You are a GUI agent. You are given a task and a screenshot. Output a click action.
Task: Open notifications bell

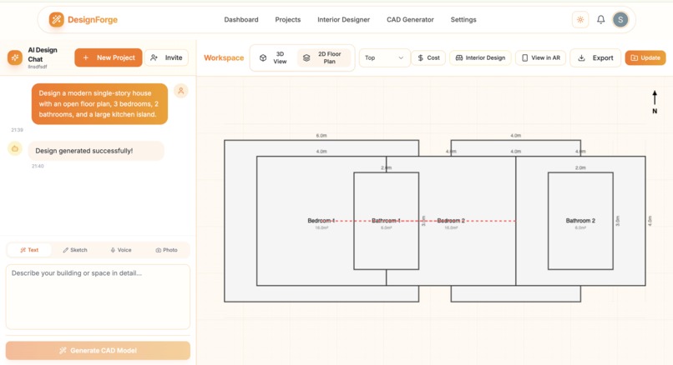601,20
